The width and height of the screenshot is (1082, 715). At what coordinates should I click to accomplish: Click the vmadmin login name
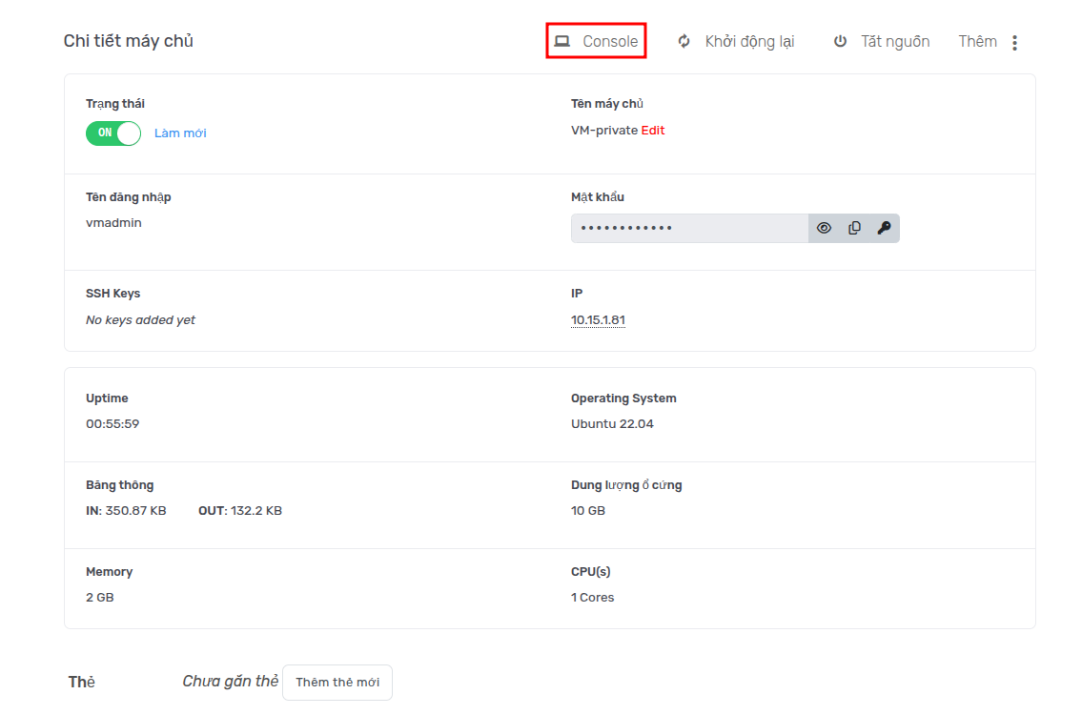click(113, 223)
